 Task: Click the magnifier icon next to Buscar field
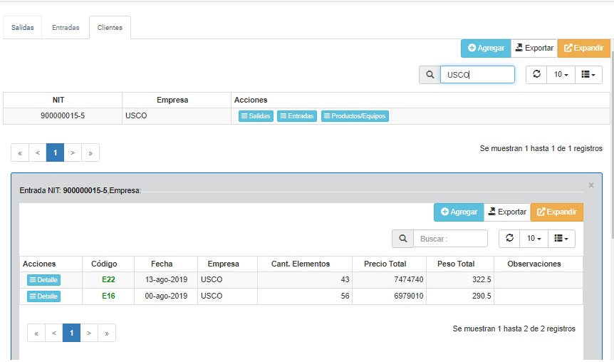402,239
